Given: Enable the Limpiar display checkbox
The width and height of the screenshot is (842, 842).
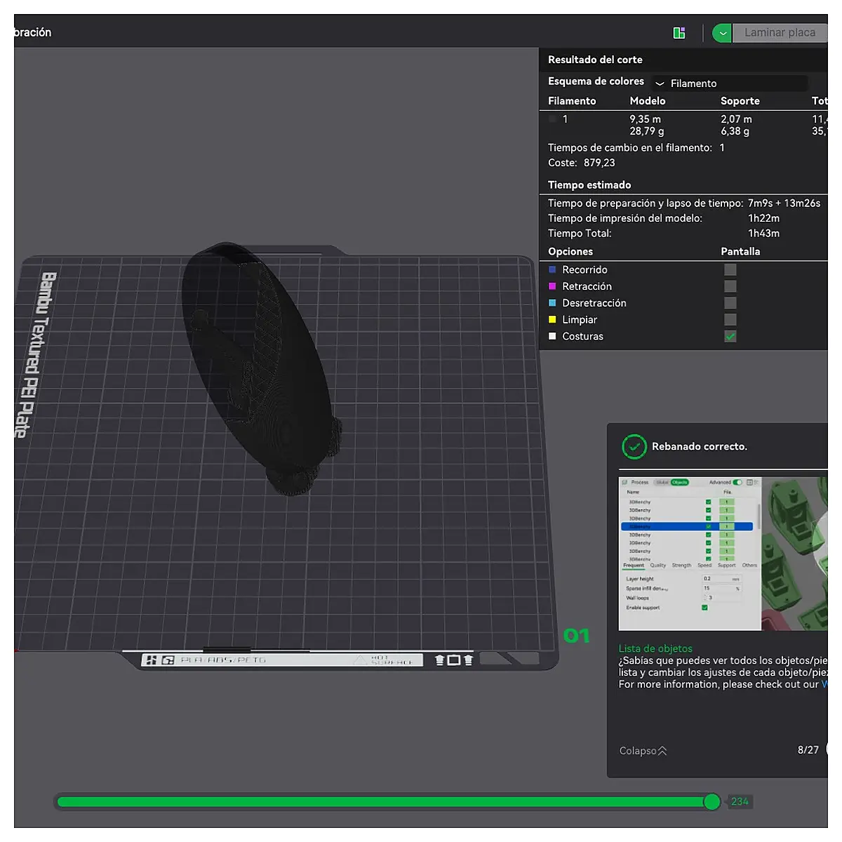Looking at the screenshot, I should click(730, 320).
